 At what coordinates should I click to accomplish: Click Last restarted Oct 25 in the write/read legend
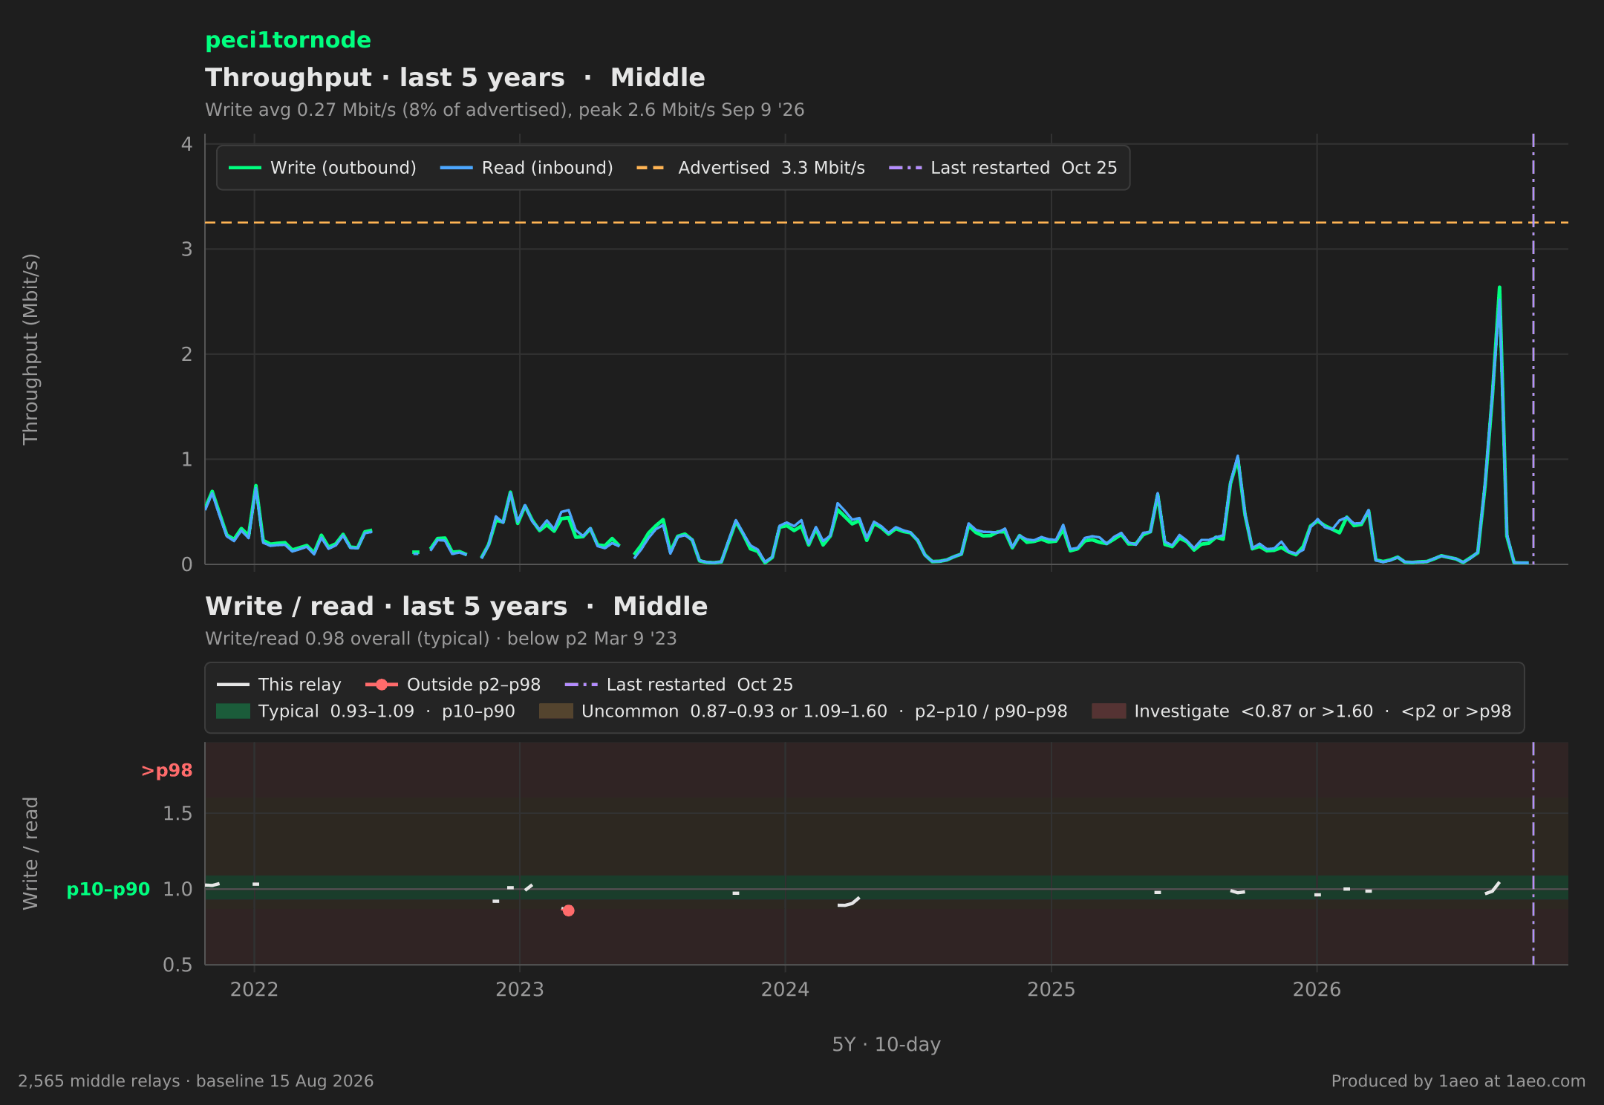click(679, 685)
